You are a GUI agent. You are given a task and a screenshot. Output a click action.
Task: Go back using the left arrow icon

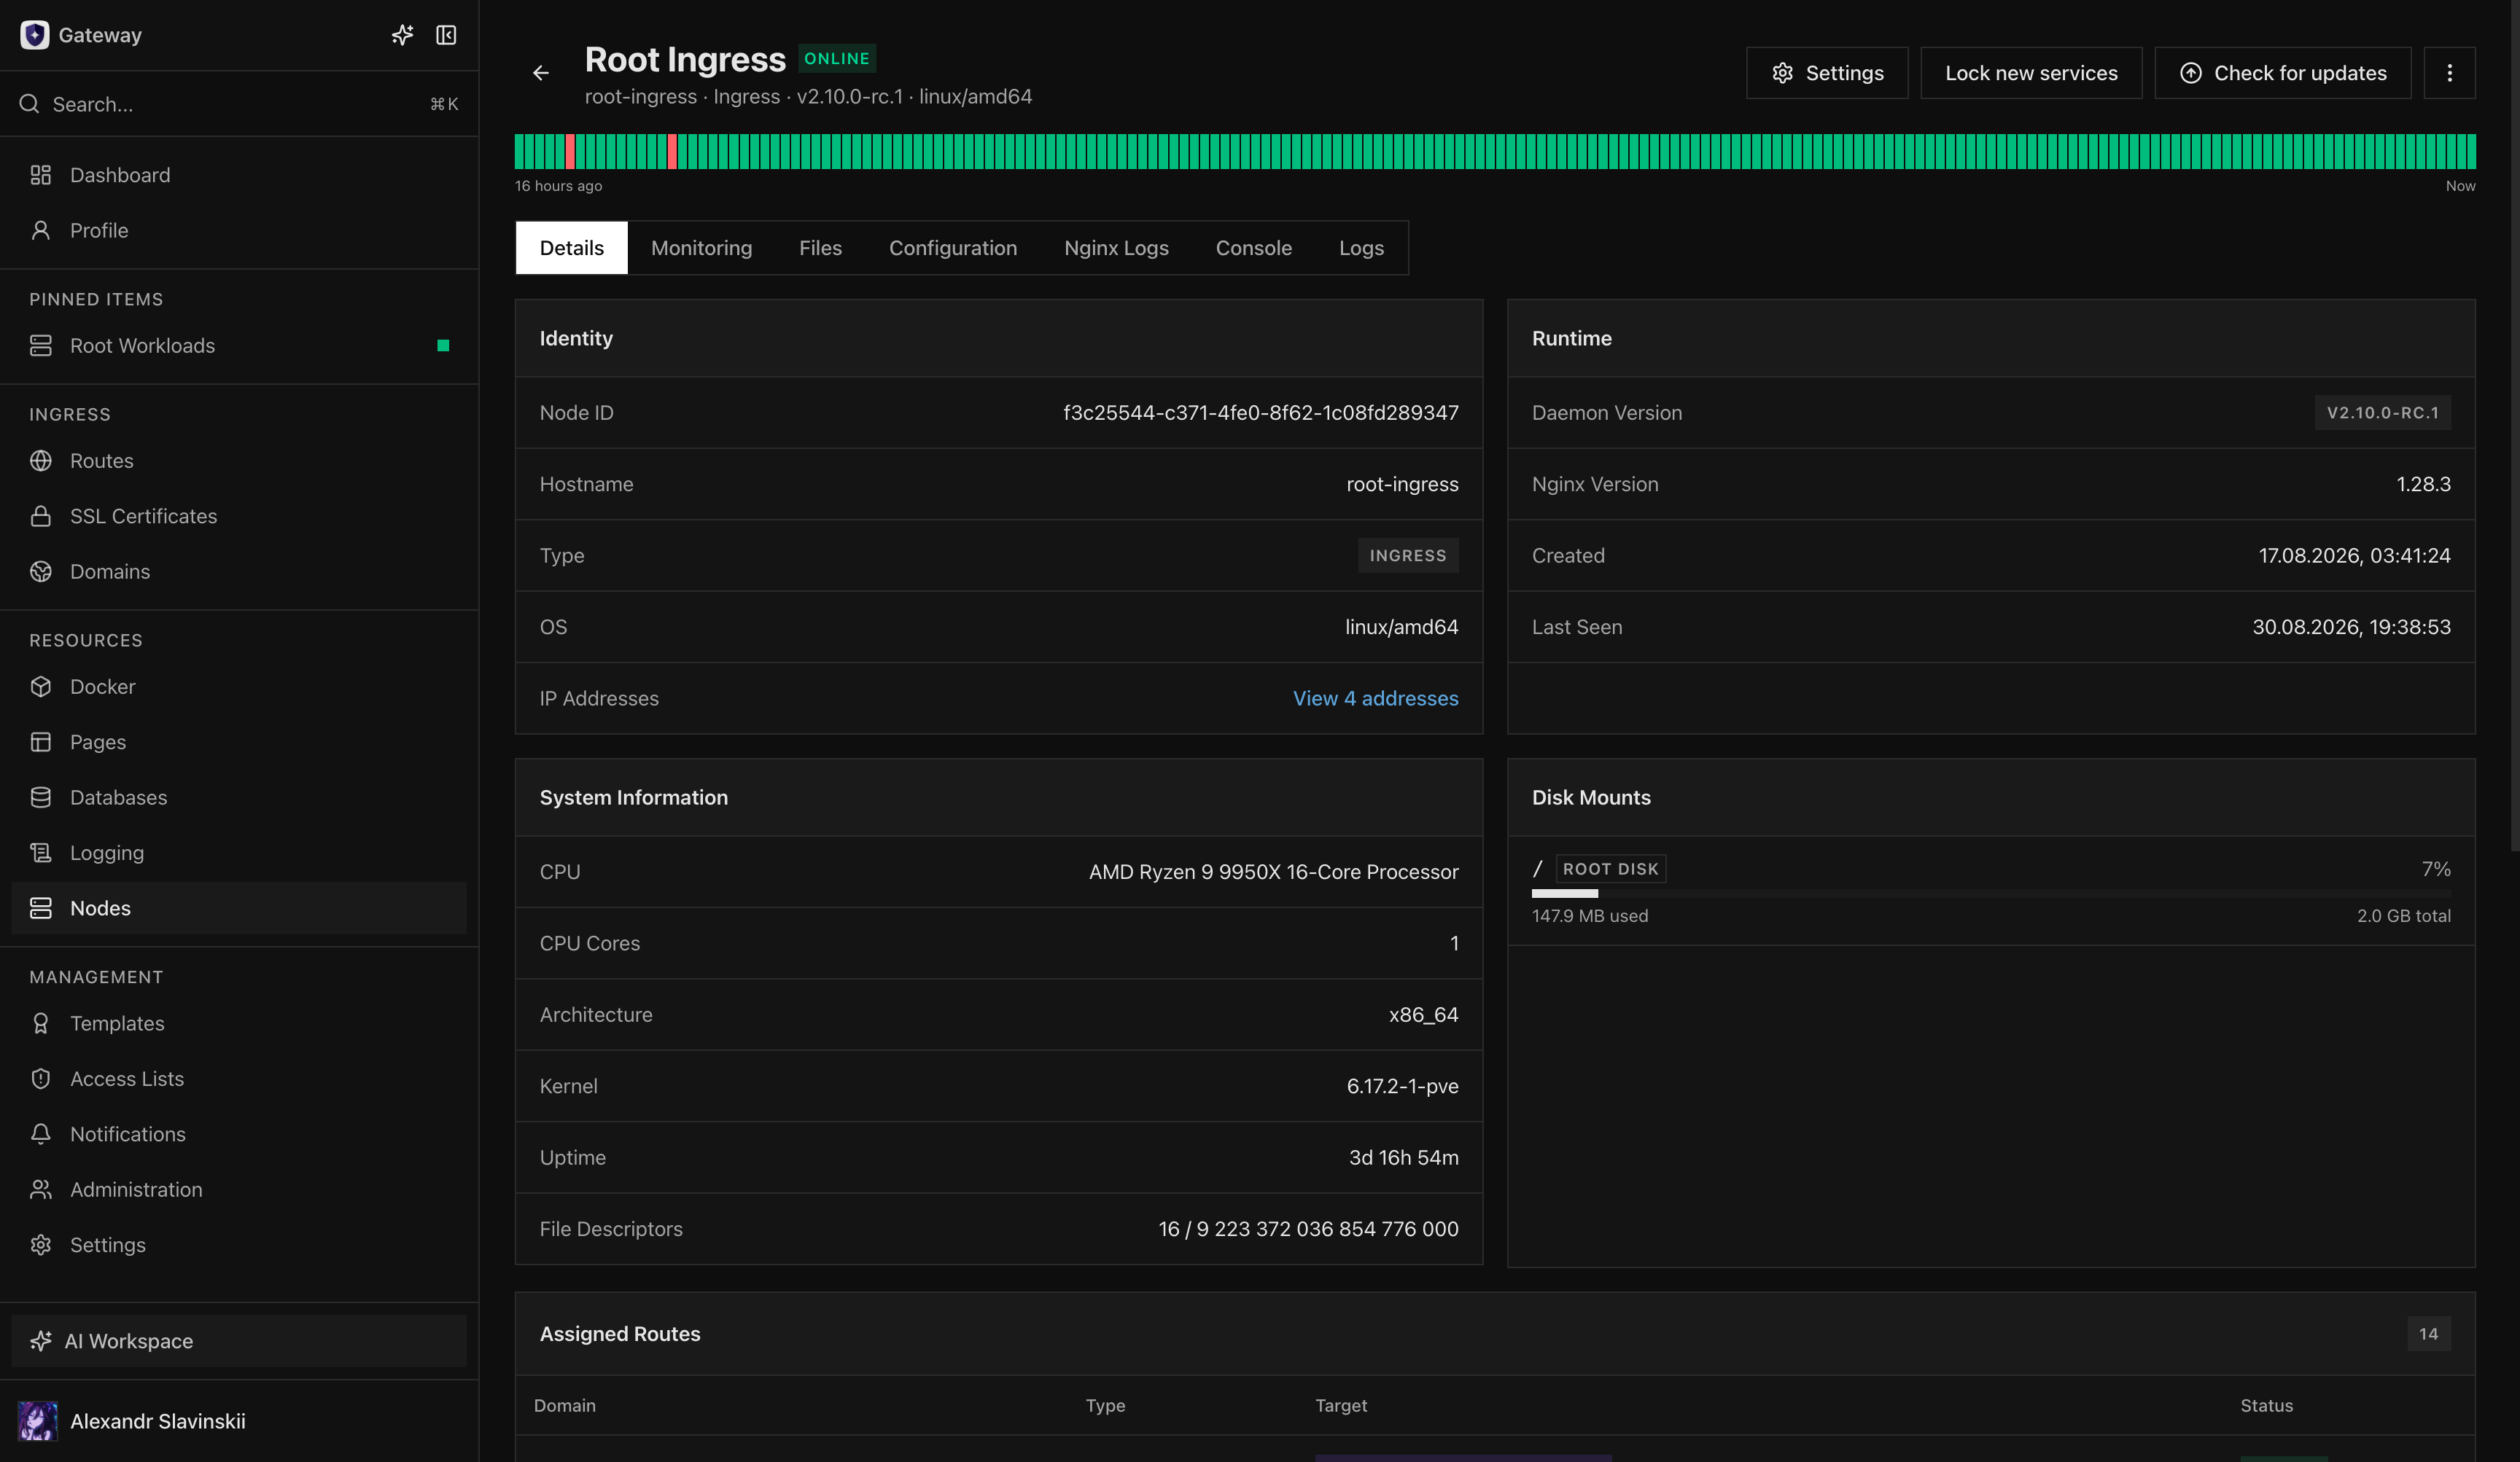(x=541, y=73)
